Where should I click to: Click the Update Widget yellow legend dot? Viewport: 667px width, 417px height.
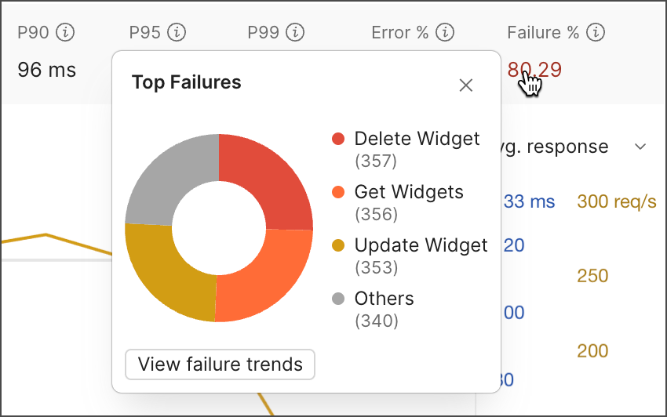(338, 246)
